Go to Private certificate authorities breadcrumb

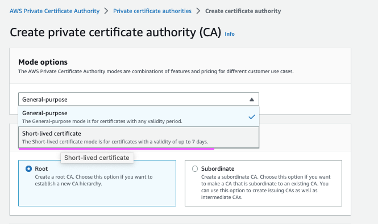pyautogui.click(x=152, y=11)
